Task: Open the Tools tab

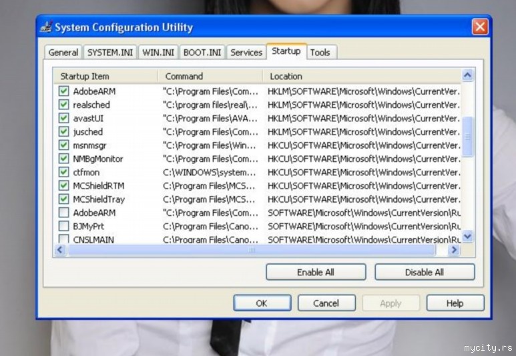Action: [320, 52]
